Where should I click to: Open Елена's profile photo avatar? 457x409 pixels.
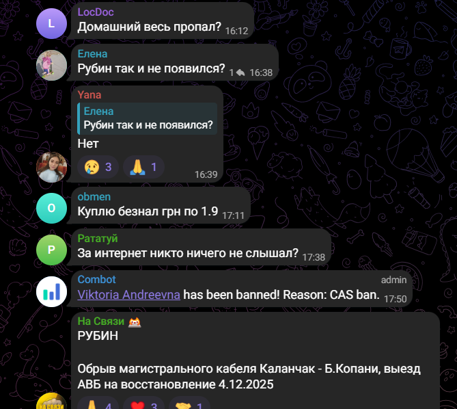(x=52, y=66)
